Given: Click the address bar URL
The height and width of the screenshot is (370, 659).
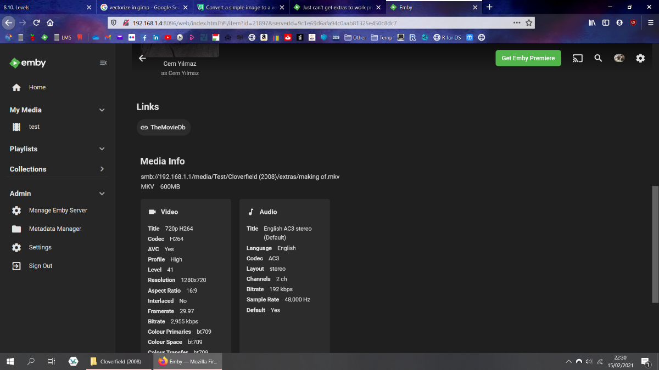Looking at the screenshot, I should [x=265, y=23].
